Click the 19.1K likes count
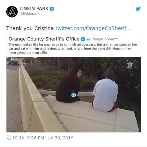The height and width of the screenshot is (147, 147). pyautogui.click(x=18, y=138)
